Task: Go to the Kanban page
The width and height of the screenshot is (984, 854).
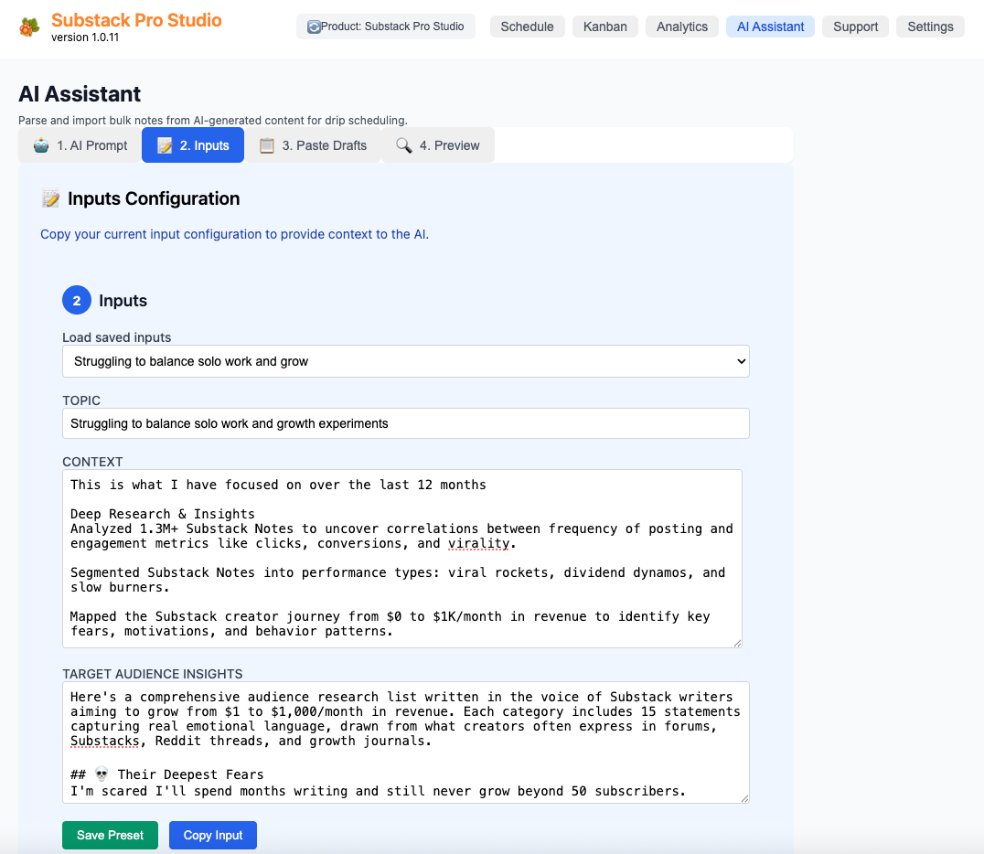Action: coord(605,27)
